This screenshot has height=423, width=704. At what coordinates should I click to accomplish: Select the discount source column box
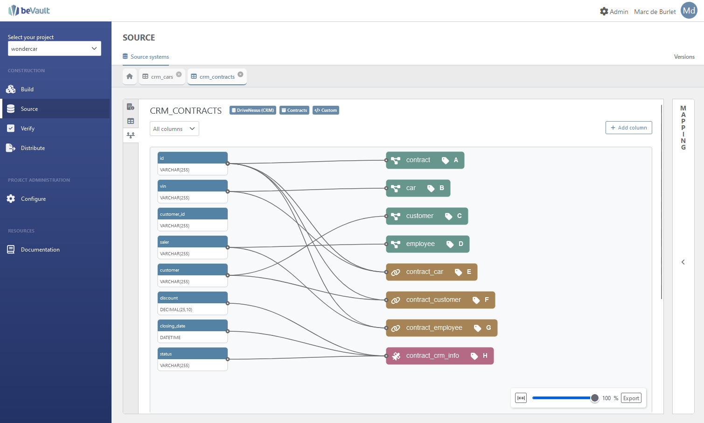point(192,303)
